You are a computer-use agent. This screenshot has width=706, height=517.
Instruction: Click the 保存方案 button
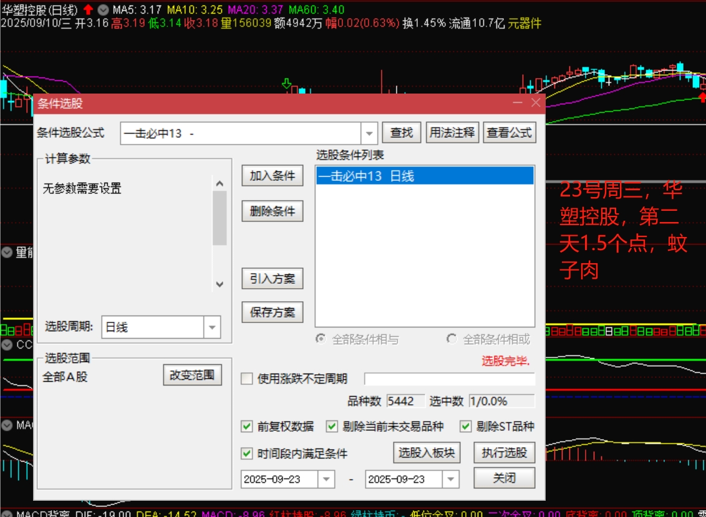click(273, 312)
